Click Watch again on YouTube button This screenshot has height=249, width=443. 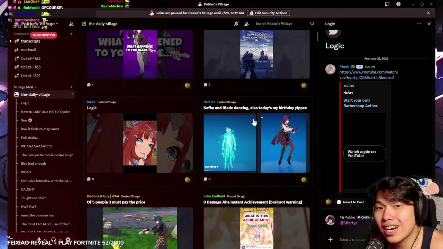(364, 154)
